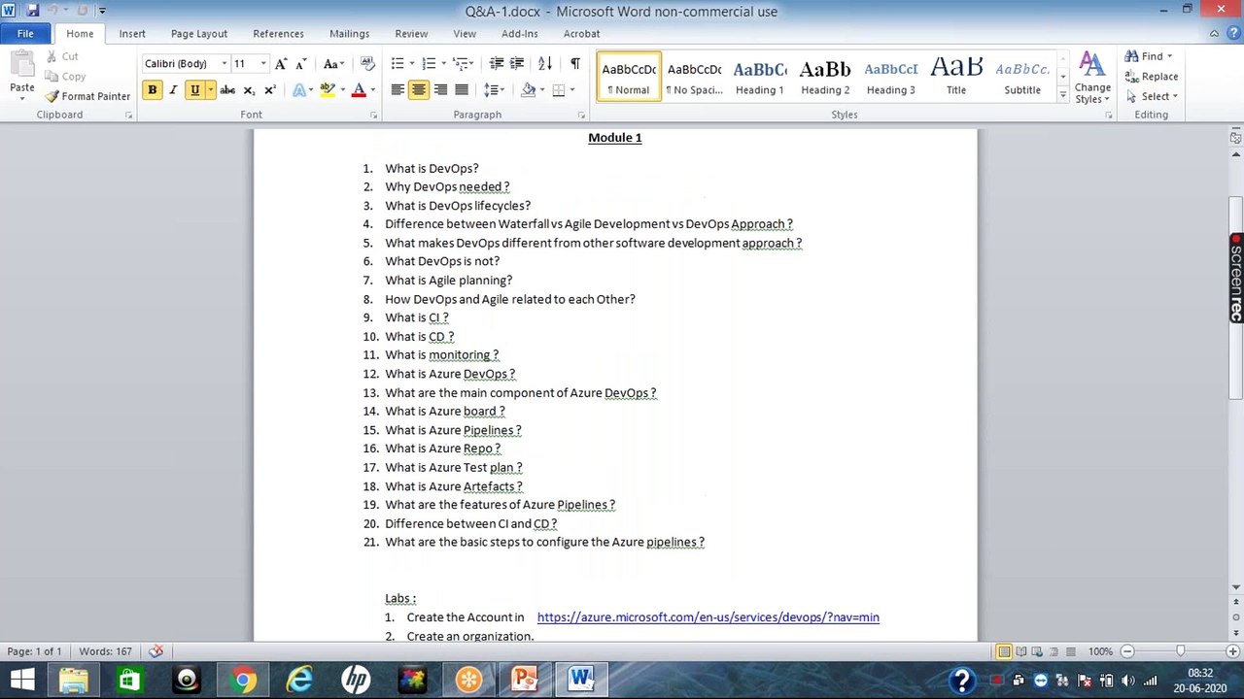
Task: Apply Title style
Action: [956, 78]
